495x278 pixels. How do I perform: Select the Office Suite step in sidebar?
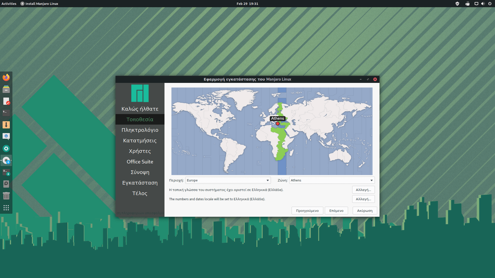tap(140, 162)
